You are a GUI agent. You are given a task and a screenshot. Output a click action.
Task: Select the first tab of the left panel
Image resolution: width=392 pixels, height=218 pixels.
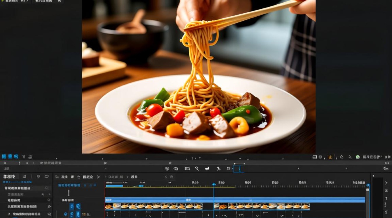9,176
